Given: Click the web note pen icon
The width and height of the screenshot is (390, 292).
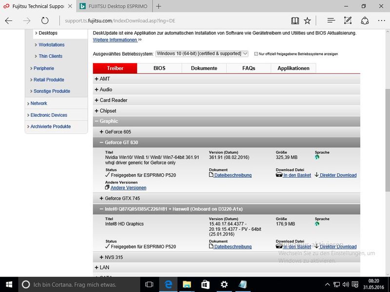Looking at the screenshot, I should pos(348,21).
